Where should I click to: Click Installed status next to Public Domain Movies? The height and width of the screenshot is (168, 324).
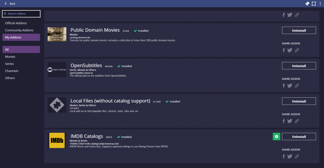[x=141, y=31]
